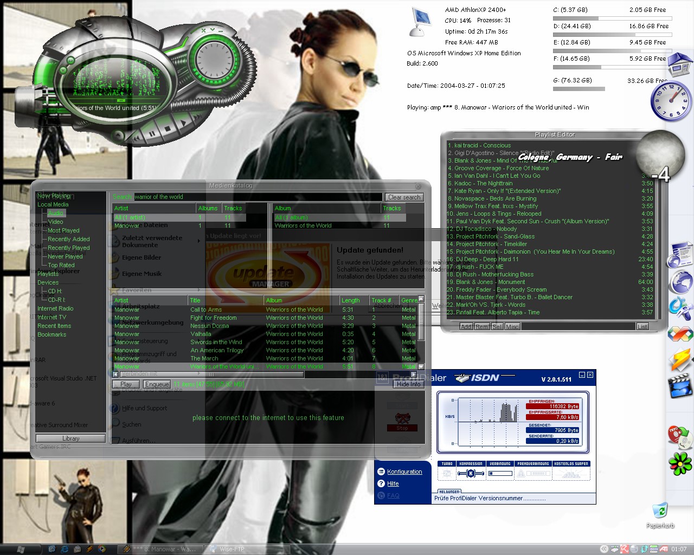
Task: Open the Winamp lightning icon in dock
Action: point(680,359)
